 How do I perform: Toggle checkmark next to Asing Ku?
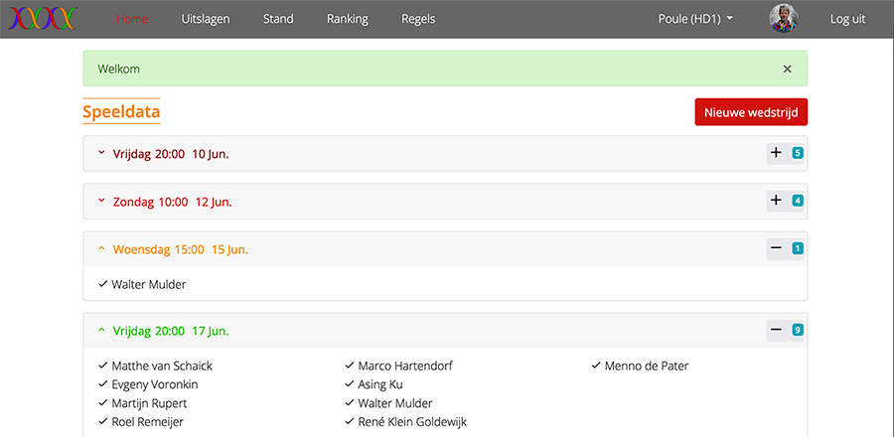point(350,384)
